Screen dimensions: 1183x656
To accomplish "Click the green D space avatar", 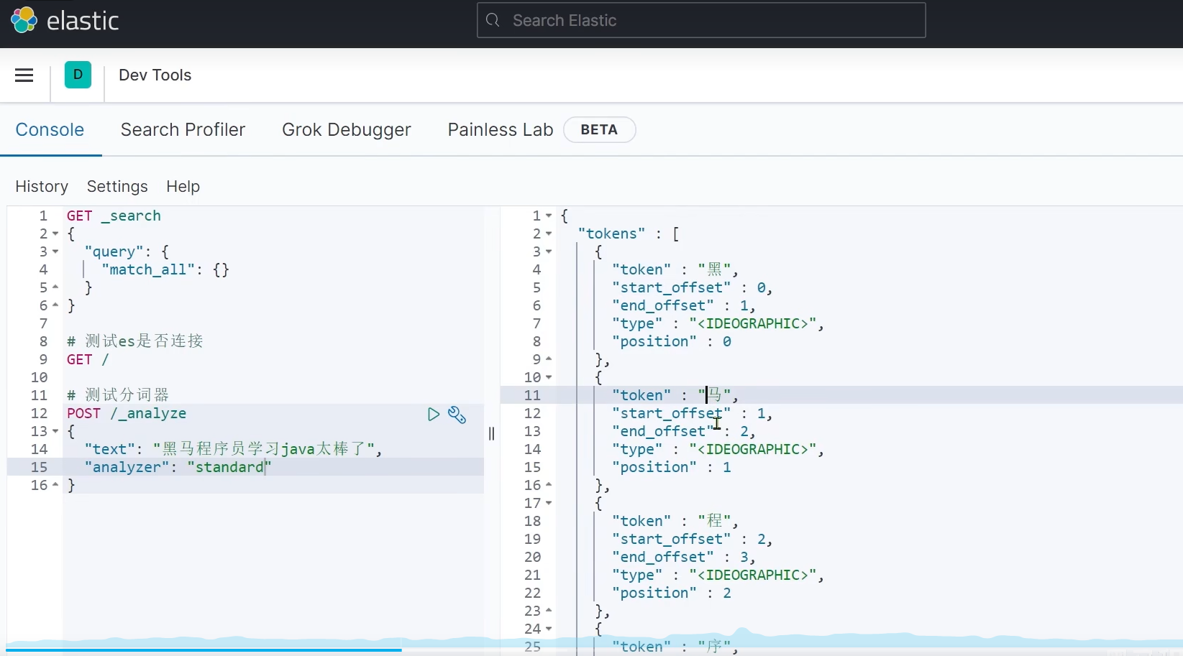I will (x=78, y=75).
